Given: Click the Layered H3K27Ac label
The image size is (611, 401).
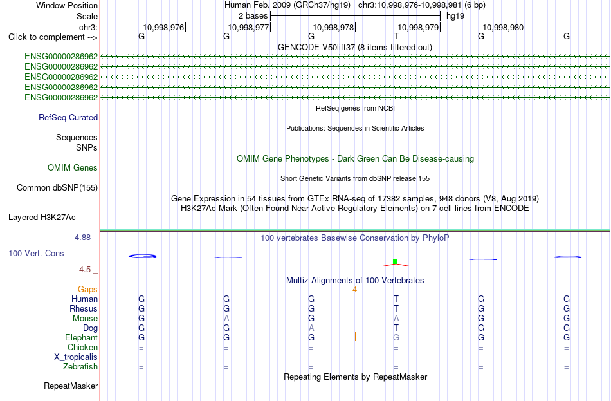Looking at the screenshot, I should 42,218.
